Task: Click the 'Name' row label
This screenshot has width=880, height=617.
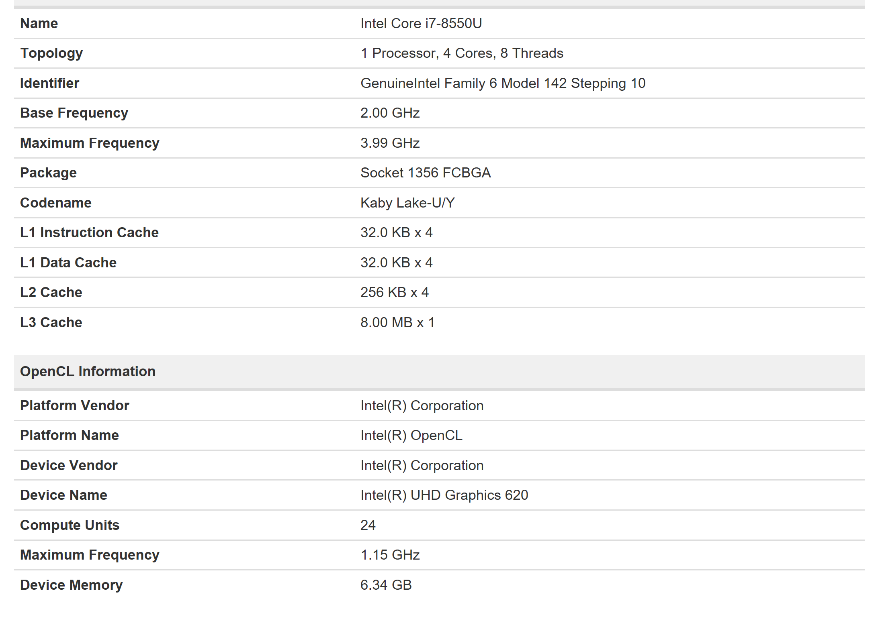Action: 39,23
